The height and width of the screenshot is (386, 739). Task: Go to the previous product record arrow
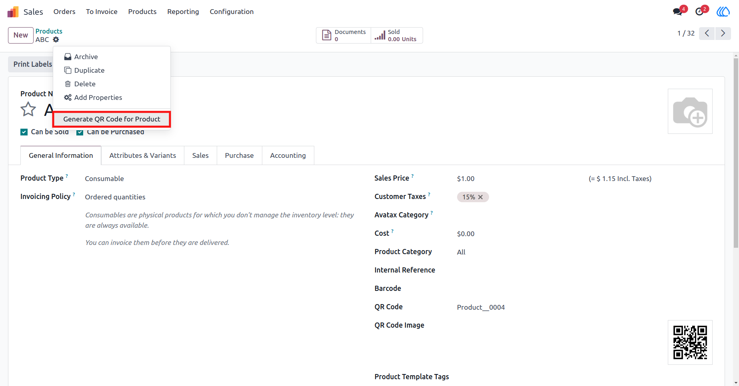click(x=707, y=33)
